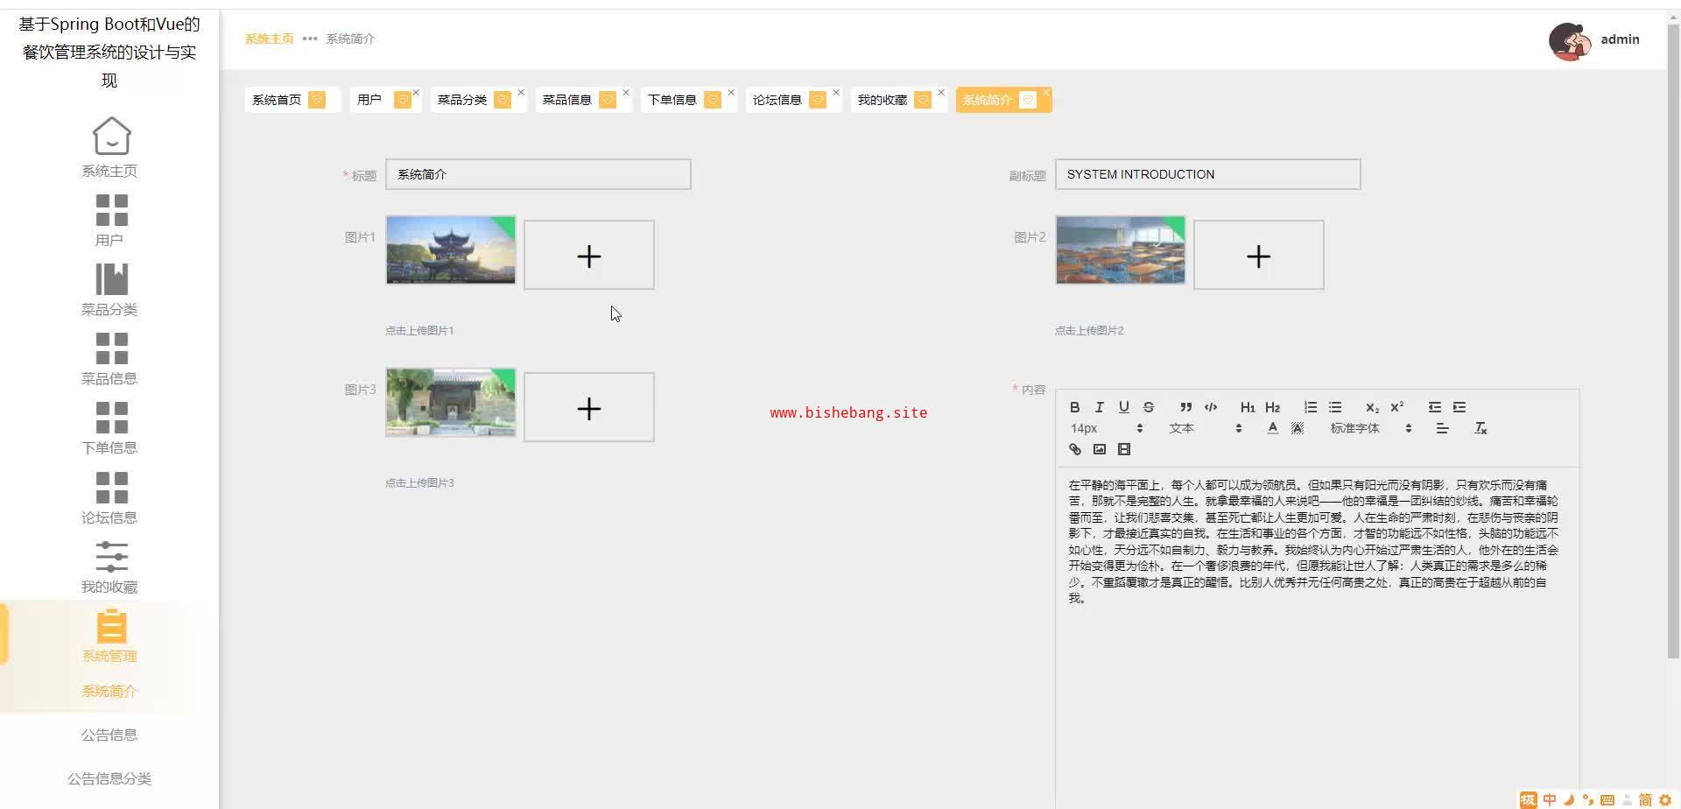This screenshot has height=809, width=1681.
Task: Click the 系统主页 breadcrumb link
Action: click(x=269, y=39)
